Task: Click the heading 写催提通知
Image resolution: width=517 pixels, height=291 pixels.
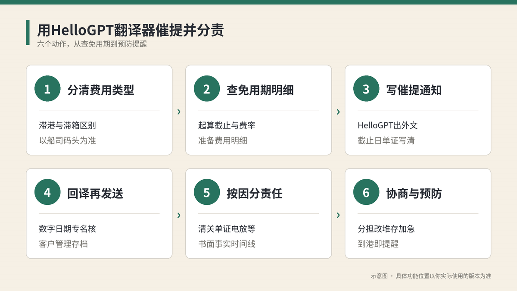Action: (x=414, y=90)
